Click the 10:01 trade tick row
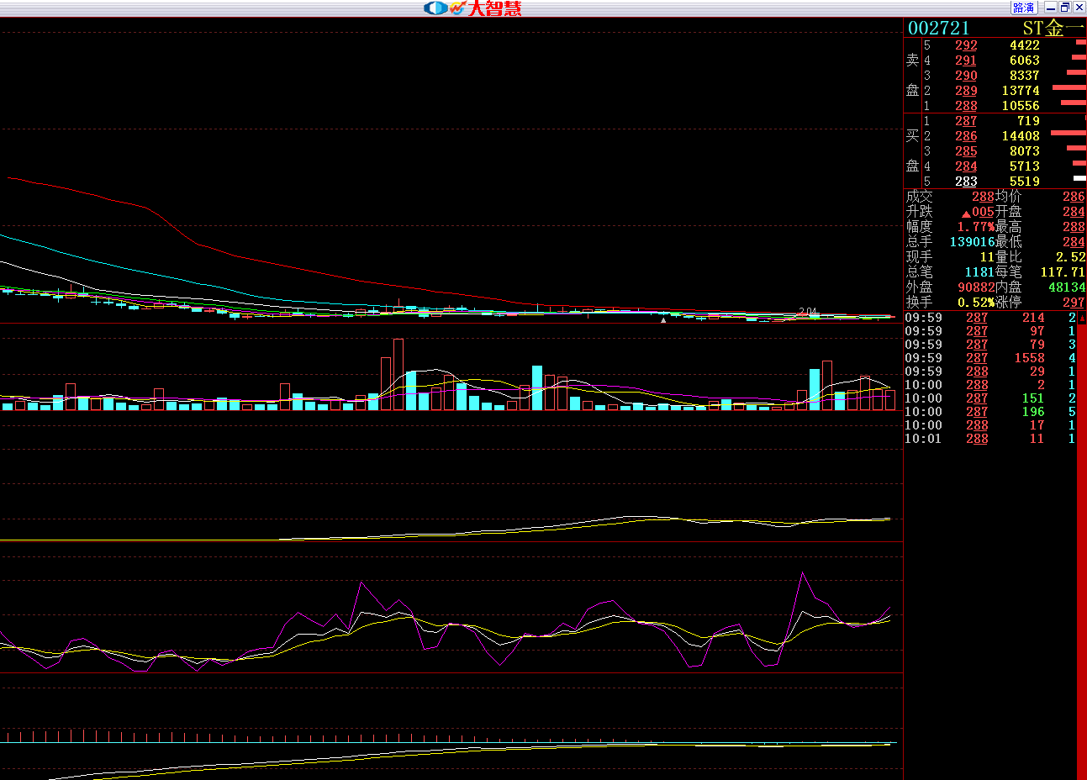This screenshot has width=1087, height=780. pos(989,439)
